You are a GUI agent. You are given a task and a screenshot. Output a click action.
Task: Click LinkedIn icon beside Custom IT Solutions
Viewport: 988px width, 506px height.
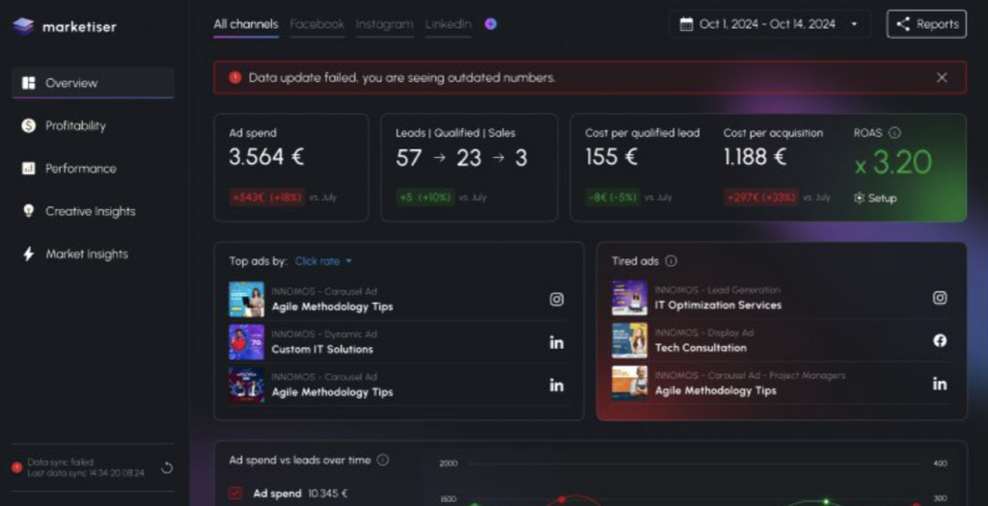tap(557, 342)
